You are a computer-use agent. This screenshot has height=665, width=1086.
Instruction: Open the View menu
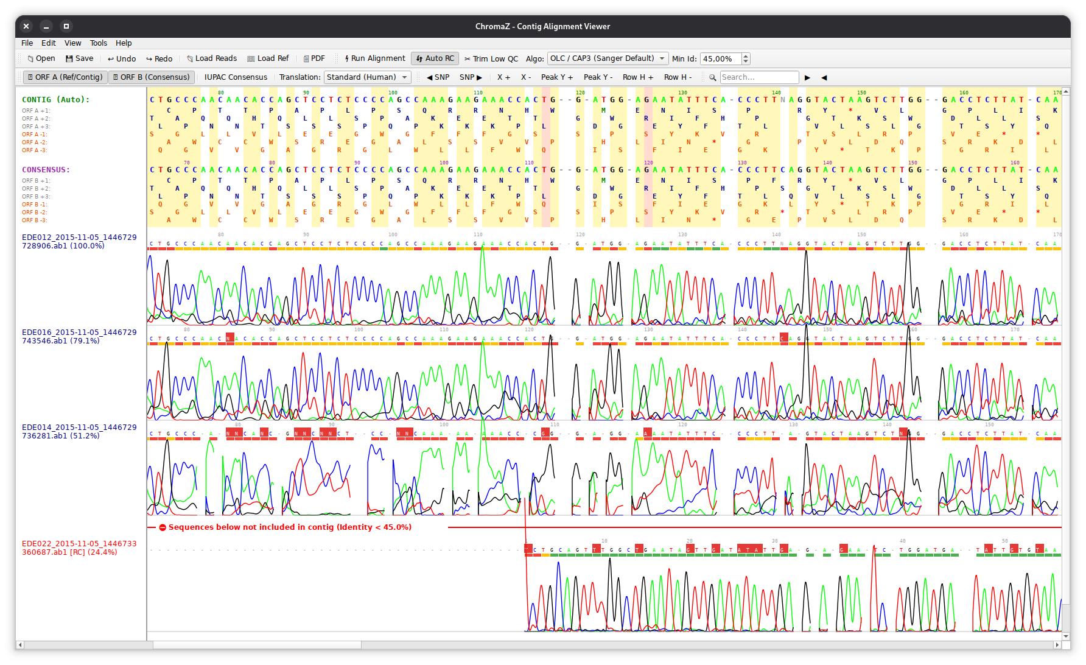point(73,43)
